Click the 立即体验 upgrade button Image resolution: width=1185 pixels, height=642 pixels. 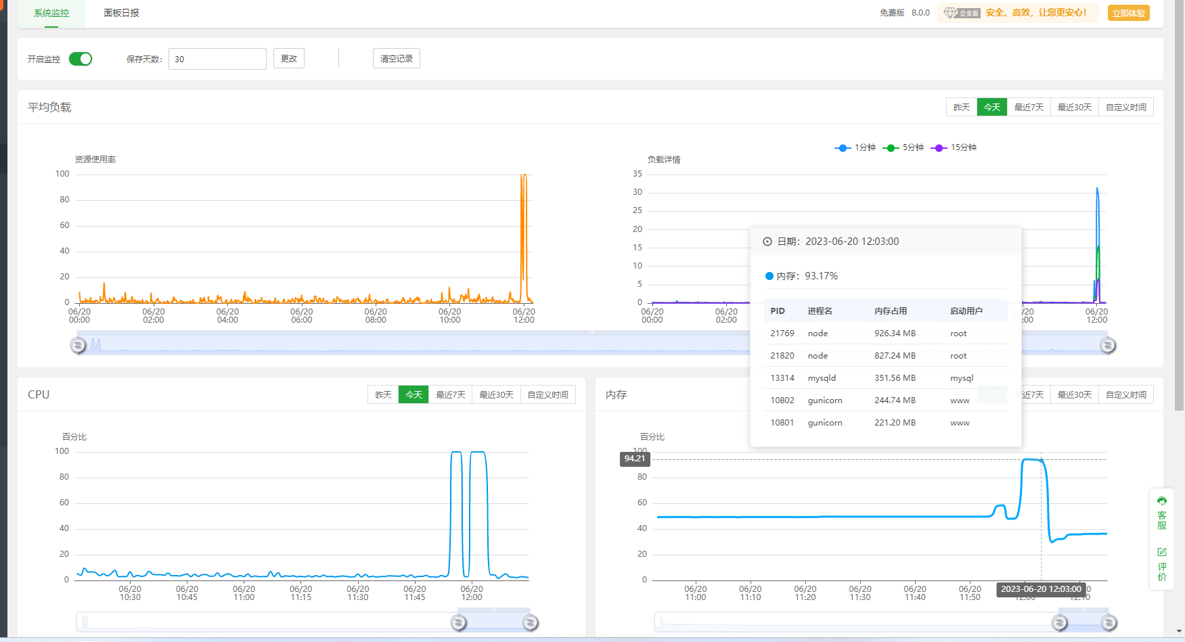pos(1128,13)
